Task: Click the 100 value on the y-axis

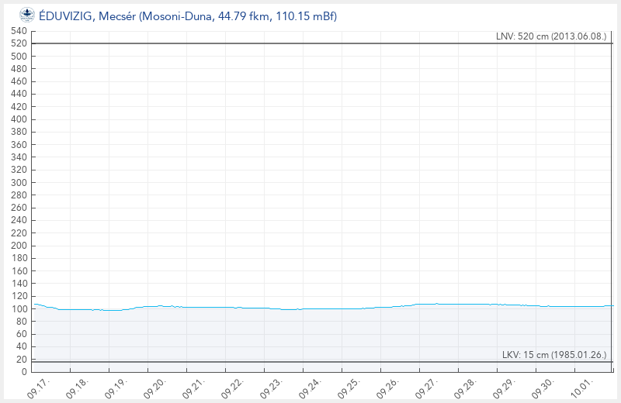Action: tap(19, 309)
